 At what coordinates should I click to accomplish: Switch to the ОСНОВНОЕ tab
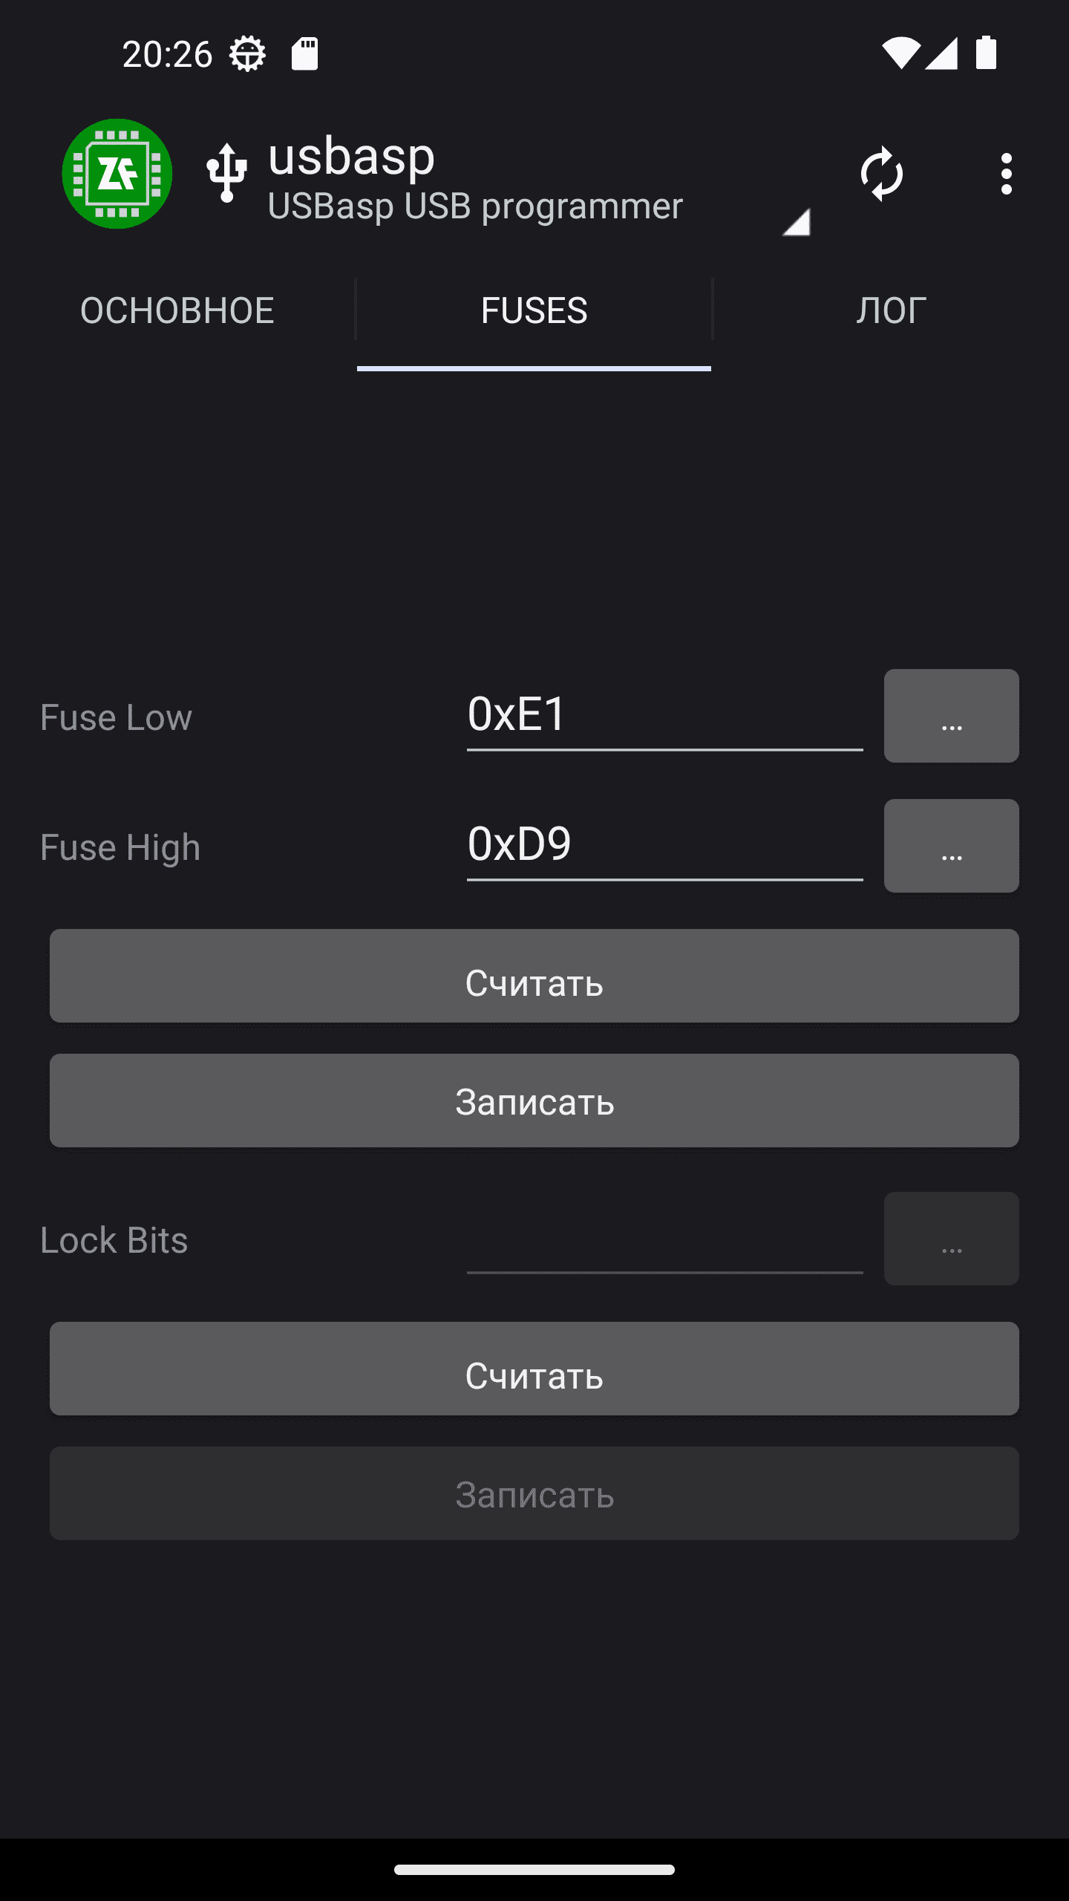coord(177,310)
